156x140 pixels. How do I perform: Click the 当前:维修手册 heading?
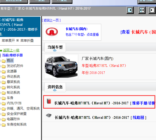point(12,55)
